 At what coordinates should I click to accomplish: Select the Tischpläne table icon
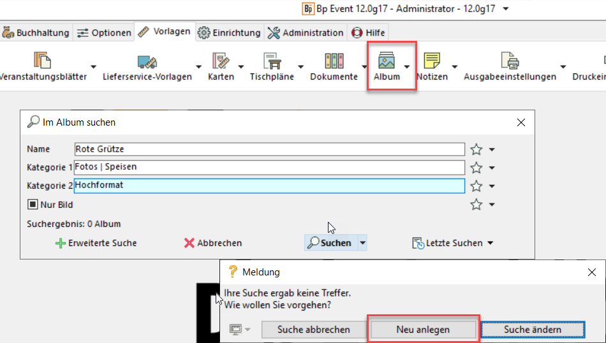click(271, 62)
